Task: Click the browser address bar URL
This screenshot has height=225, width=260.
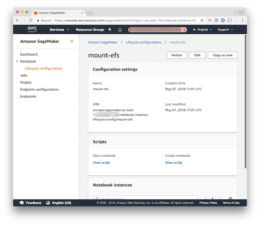Action: tap(126, 20)
